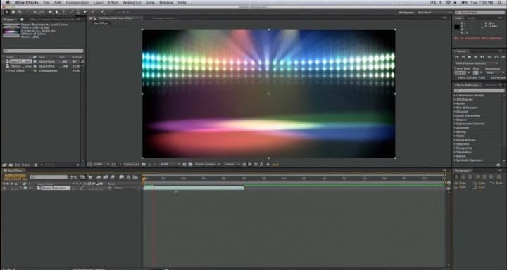Expand the Color Correction effects category
The image size is (507, 270).
pyautogui.click(x=468, y=115)
